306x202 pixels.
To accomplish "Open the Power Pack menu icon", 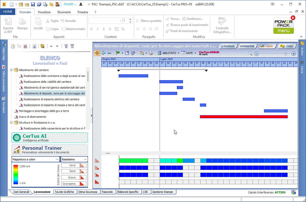I will (284, 26).
